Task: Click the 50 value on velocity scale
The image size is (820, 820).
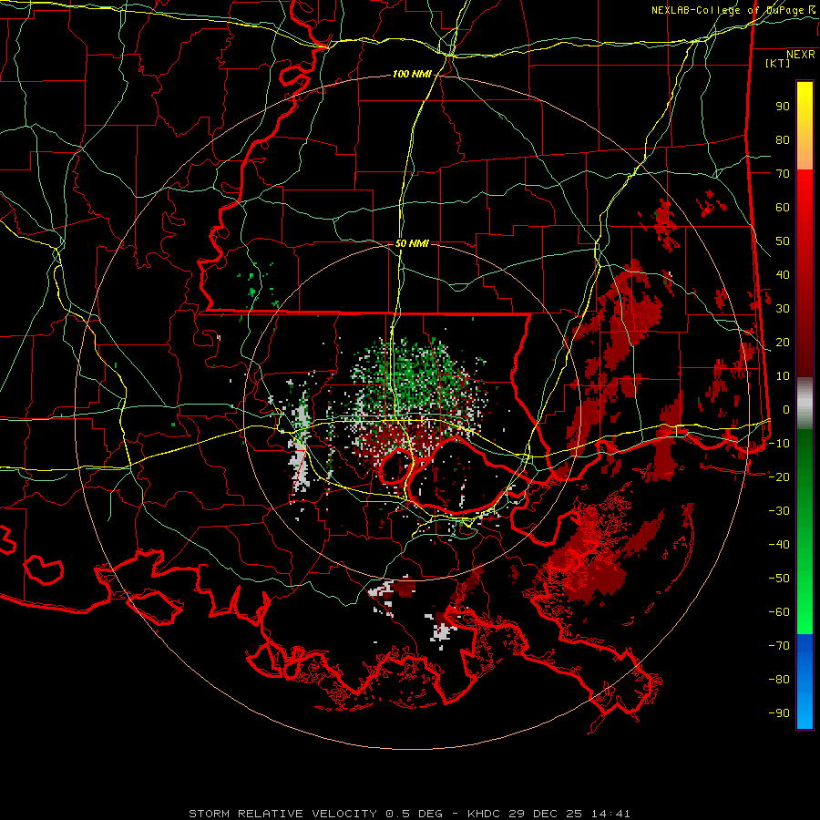Action: click(x=783, y=241)
